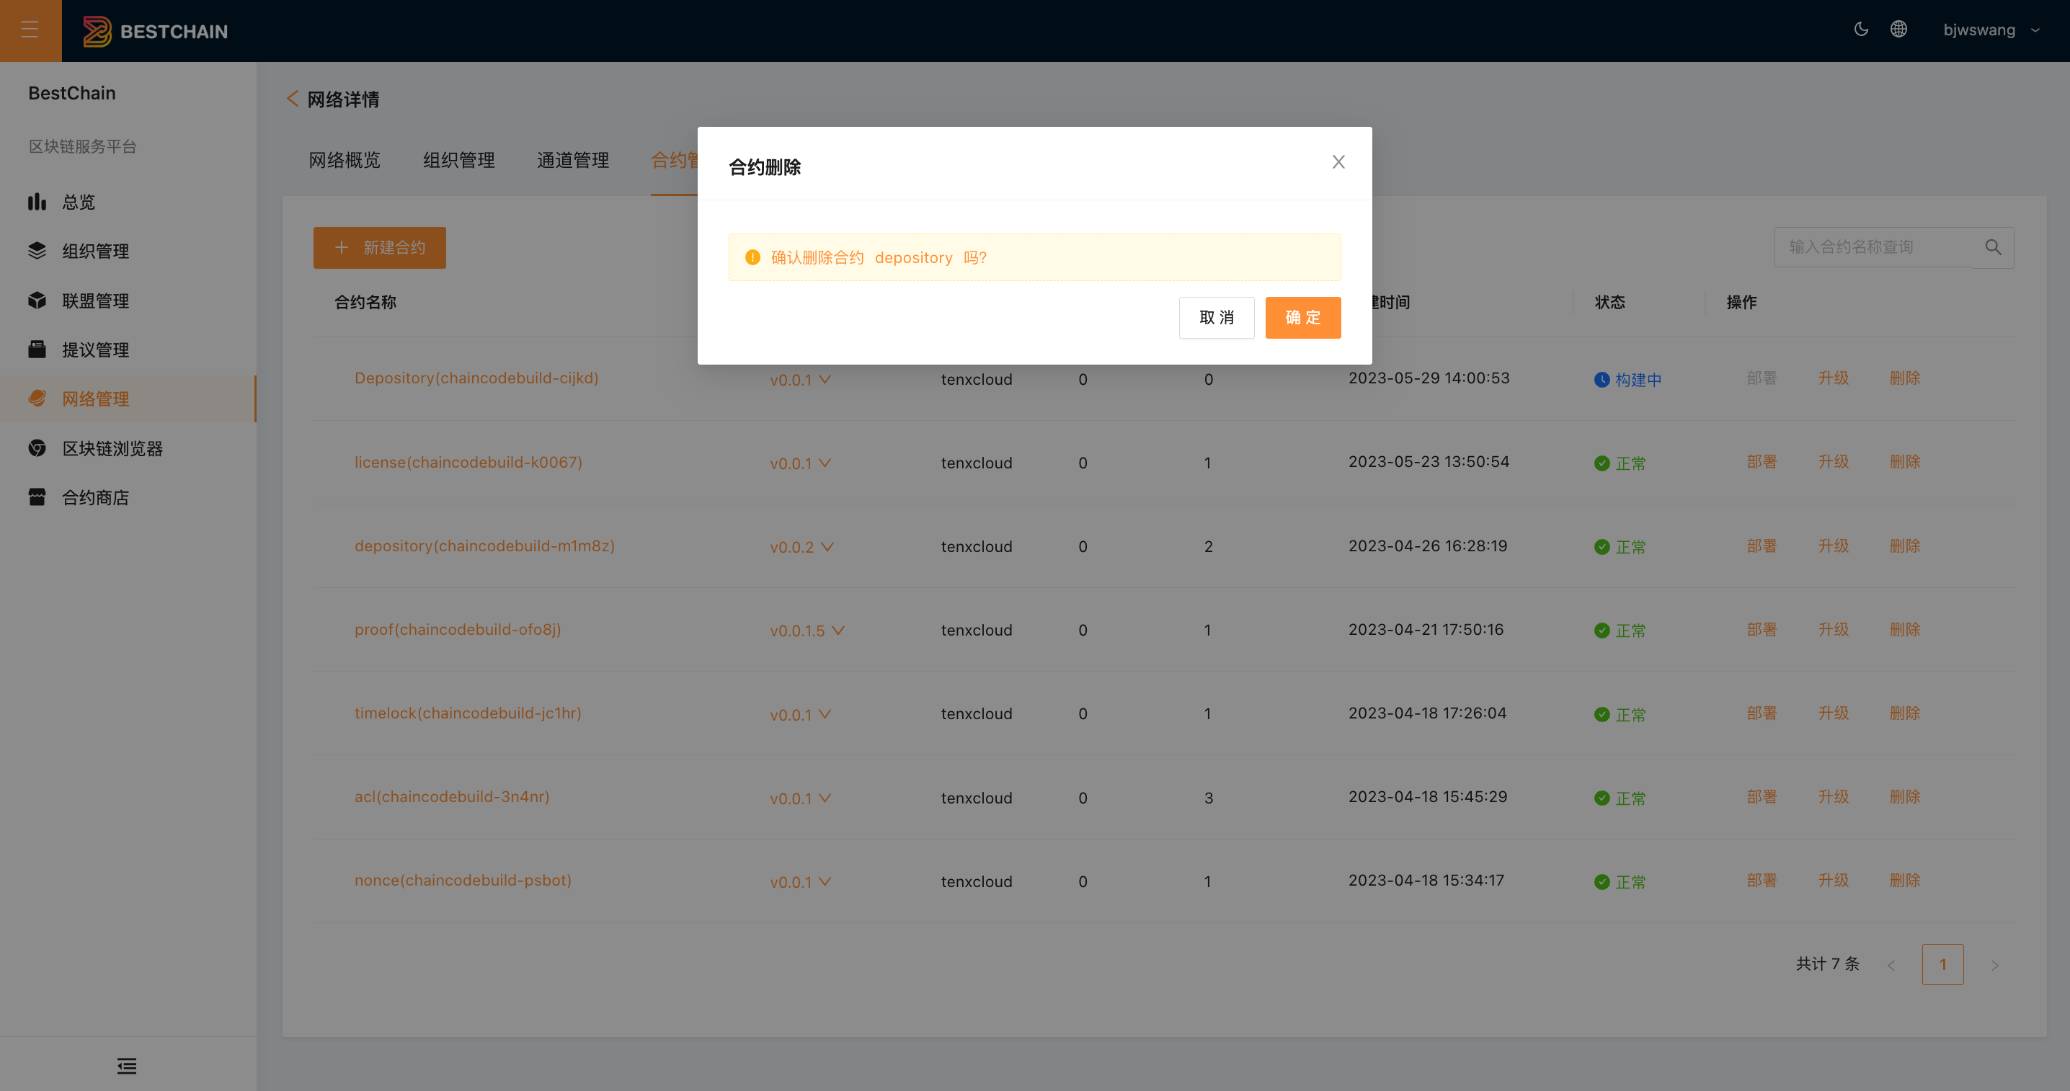Expand version v0.0.1 dropdown for timelock
This screenshot has width=2070, height=1091.
point(800,714)
